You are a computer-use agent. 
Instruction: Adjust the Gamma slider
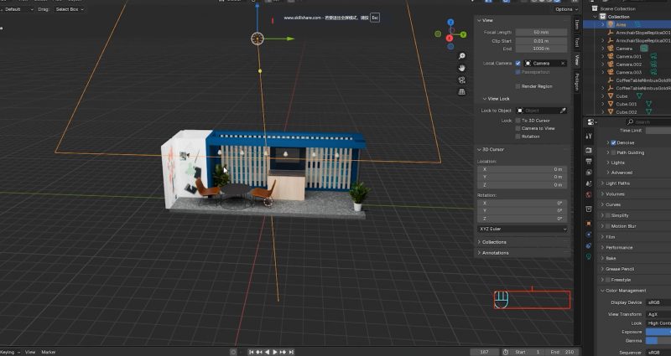tap(658, 341)
